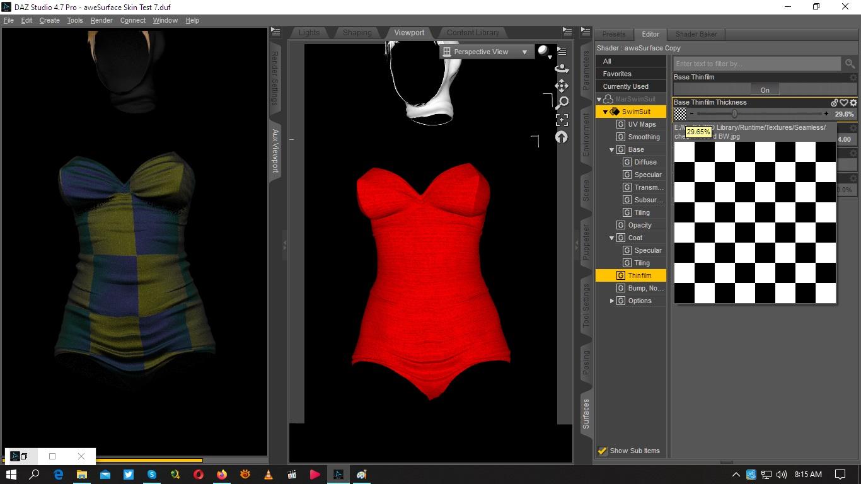Select the Currently Used filter
The image size is (861, 484).
[625, 86]
